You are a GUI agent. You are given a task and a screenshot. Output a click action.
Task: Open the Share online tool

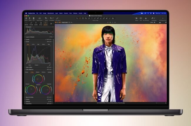(x=39, y=18)
